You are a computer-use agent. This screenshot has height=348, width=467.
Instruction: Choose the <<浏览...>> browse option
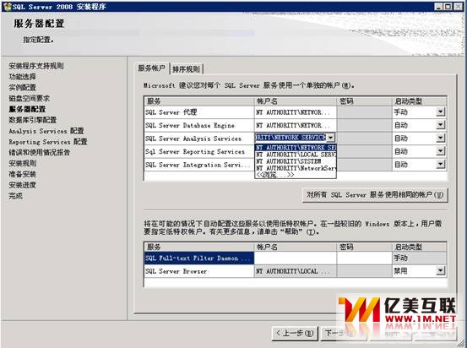296,175
